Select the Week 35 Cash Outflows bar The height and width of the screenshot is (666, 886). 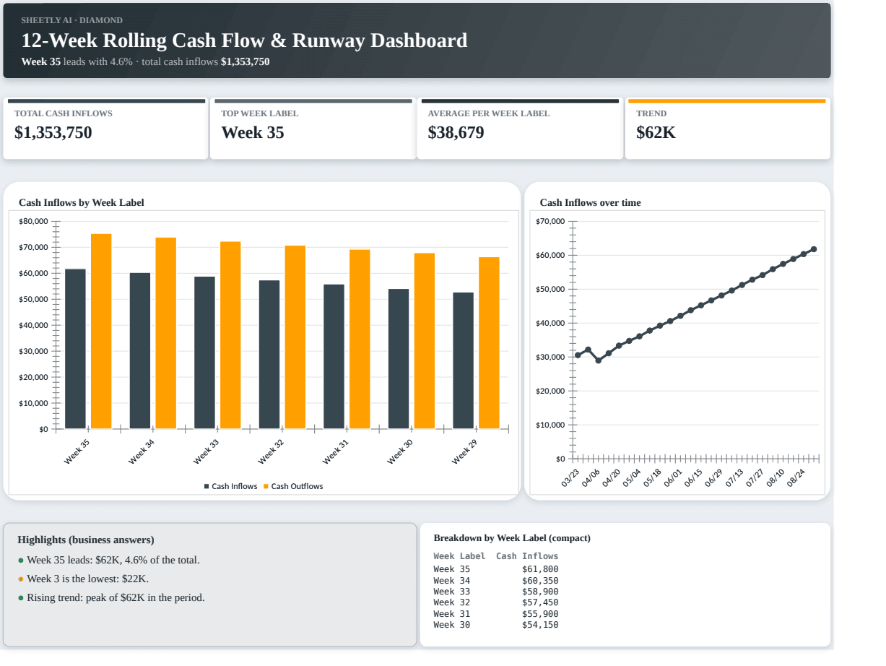pos(101,332)
